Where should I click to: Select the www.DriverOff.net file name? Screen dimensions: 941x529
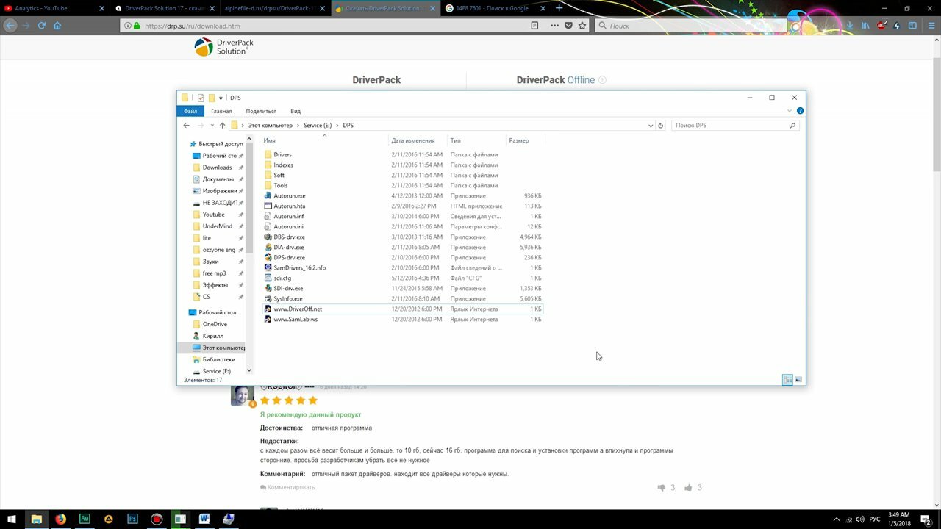[298, 309]
